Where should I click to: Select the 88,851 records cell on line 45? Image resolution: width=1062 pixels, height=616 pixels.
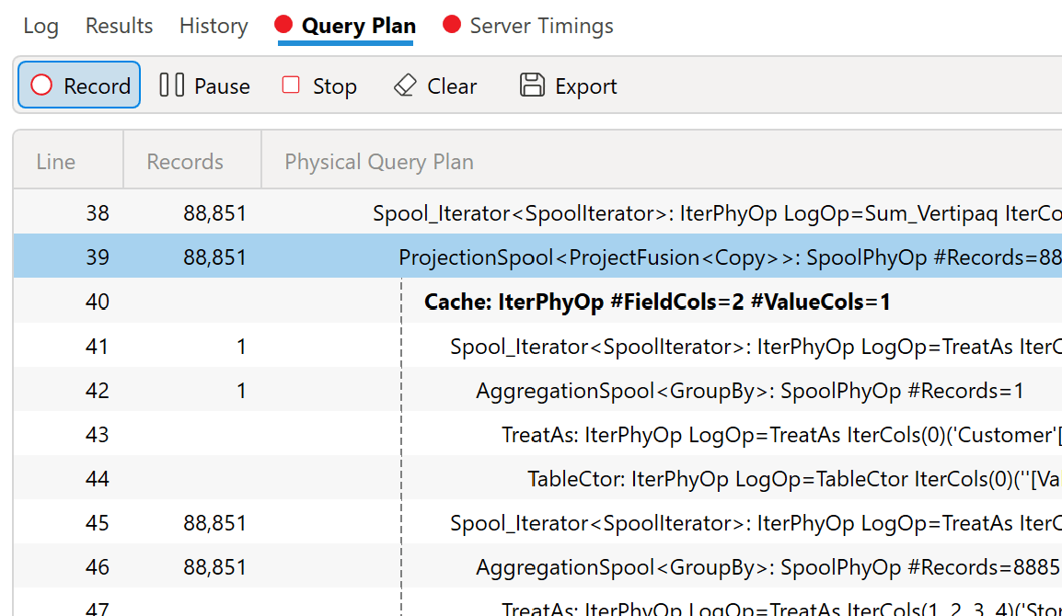coord(214,522)
